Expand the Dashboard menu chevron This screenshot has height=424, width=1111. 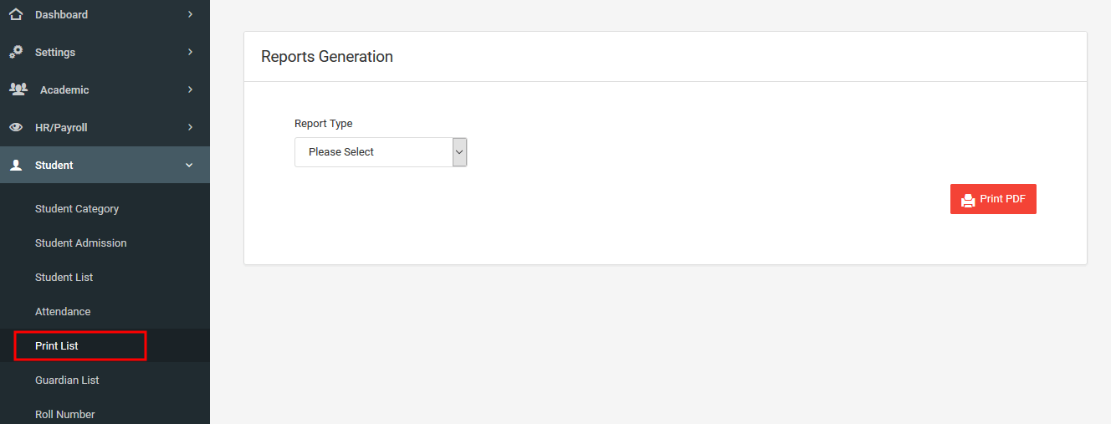(x=190, y=14)
